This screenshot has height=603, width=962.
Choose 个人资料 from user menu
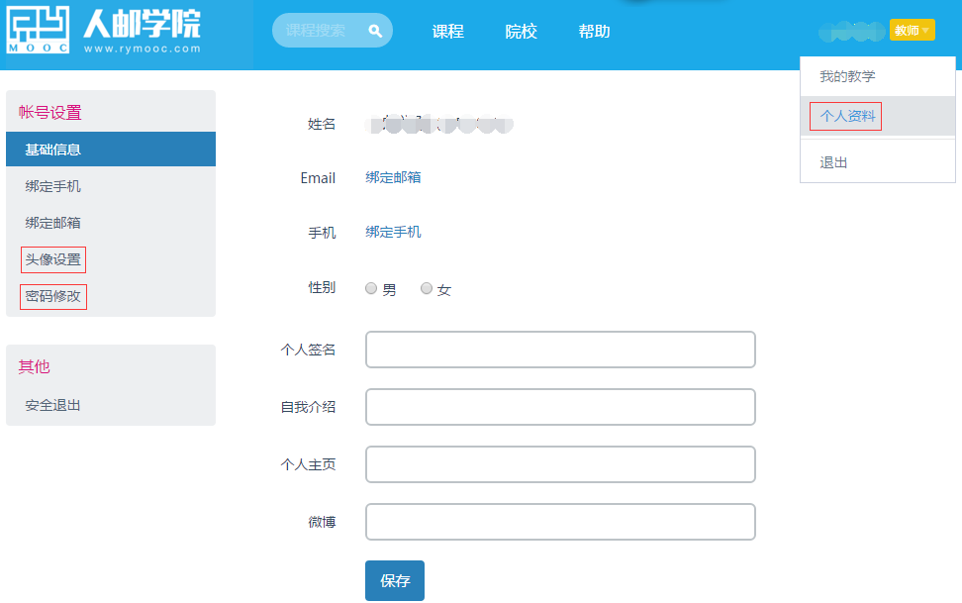847,116
